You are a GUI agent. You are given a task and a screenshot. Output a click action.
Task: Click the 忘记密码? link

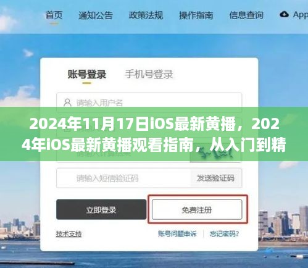(224, 234)
